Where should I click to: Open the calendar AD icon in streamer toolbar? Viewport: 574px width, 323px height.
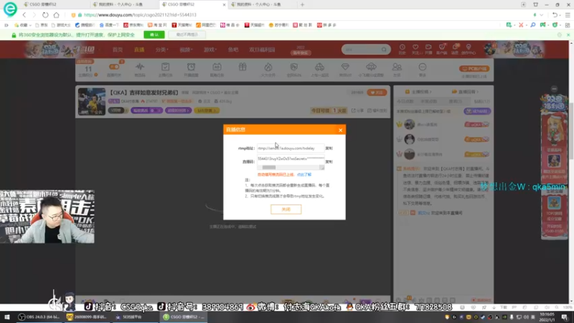217,67
